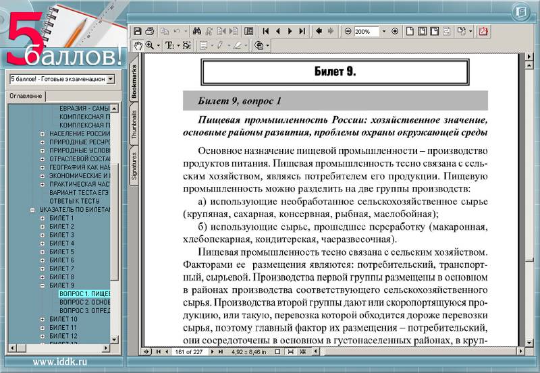Expand the БИЛЕТ 1 tree node
Viewport: 540px width, 373px height.
click(43, 218)
